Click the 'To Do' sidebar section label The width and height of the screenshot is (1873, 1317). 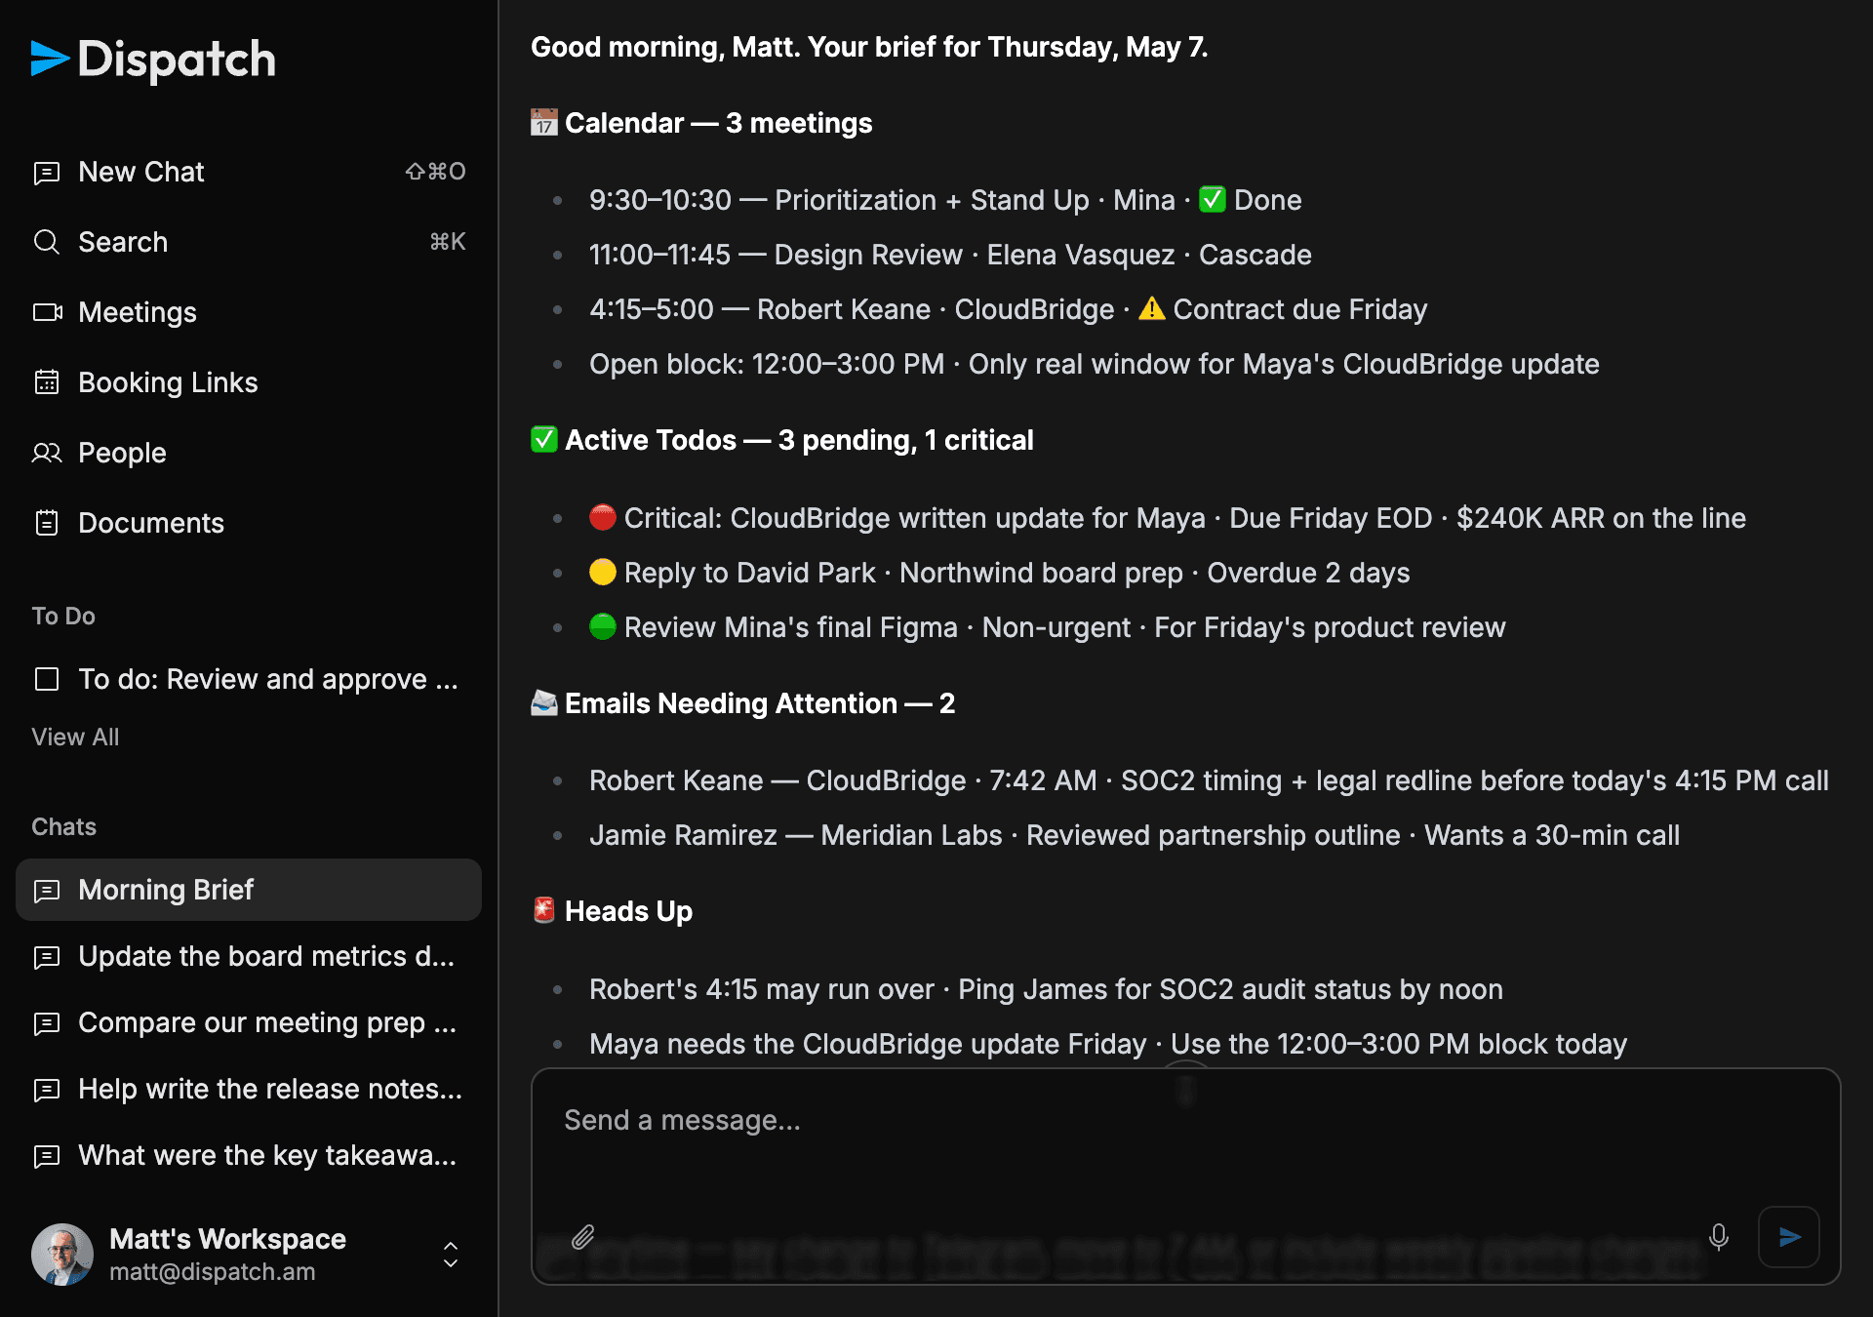coord(63,617)
